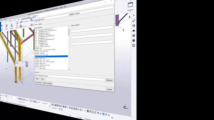This screenshot has width=214, height=120.
Task: Open the gear settings side pane icon
Action: tap(134, 36)
